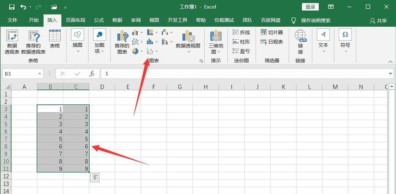Click the Share (共享) button
Image resolution: width=396 pixels, height=194 pixels.
378,21
